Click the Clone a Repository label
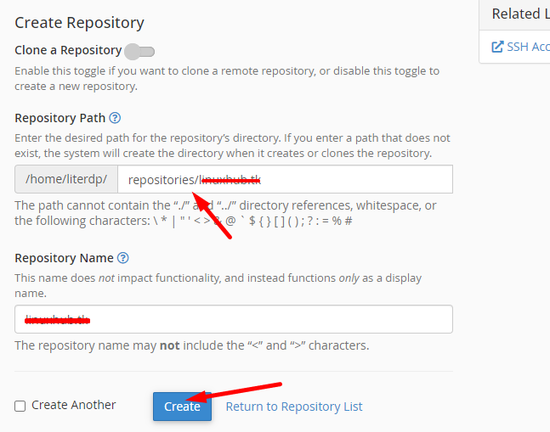Image resolution: width=550 pixels, height=432 pixels. tap(68, 50)
